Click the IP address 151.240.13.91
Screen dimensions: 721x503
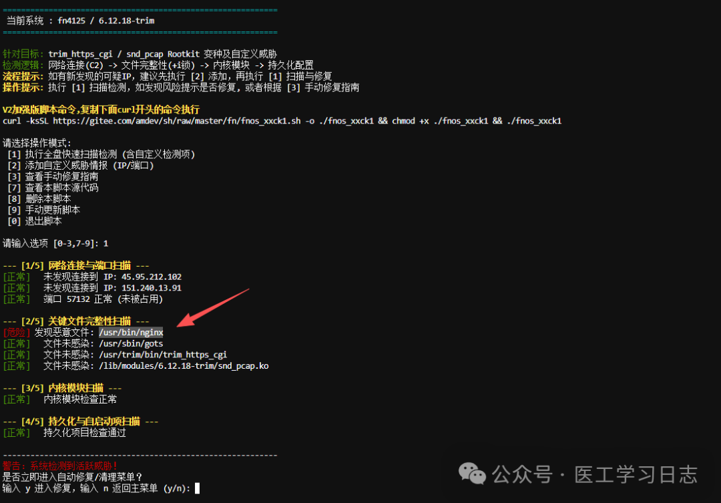(152, 288)
